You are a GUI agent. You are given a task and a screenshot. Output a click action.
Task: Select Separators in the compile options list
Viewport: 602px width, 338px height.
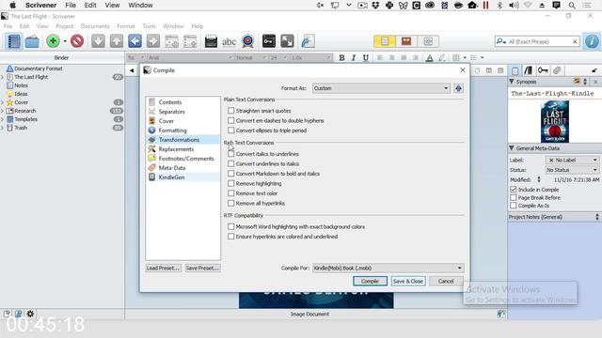pyautogui.click(x=182, y=112)
